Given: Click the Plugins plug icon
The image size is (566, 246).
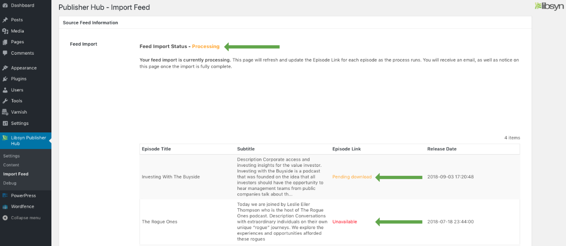Looking at the screenshot, I should pyautogui.click(x=5, y=79).
